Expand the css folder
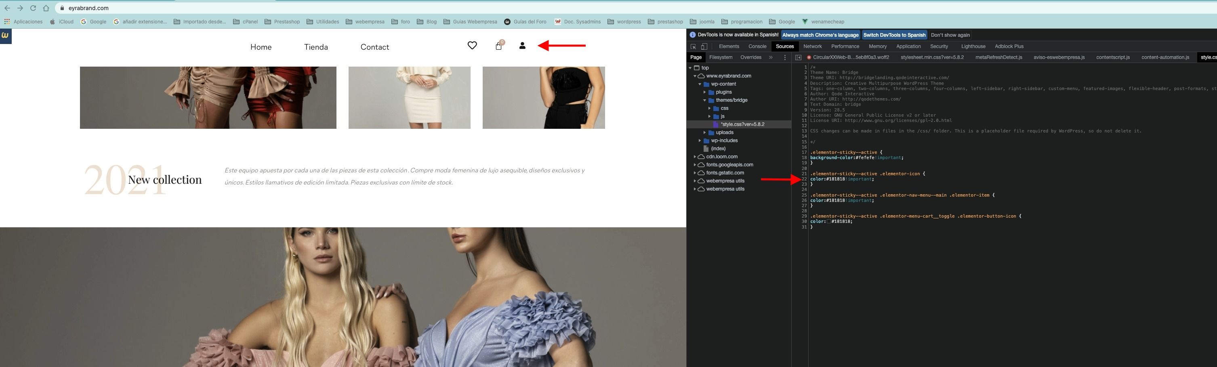 (x=709, y=108)
